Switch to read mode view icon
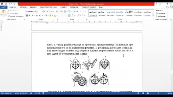Image resolution: width=173 pixels, height=97 pixels. click(138, 93)
